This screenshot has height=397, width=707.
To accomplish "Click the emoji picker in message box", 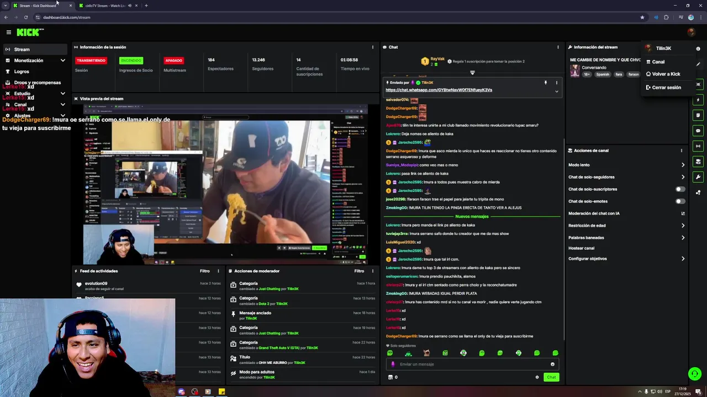I will [x=552, y=364].
